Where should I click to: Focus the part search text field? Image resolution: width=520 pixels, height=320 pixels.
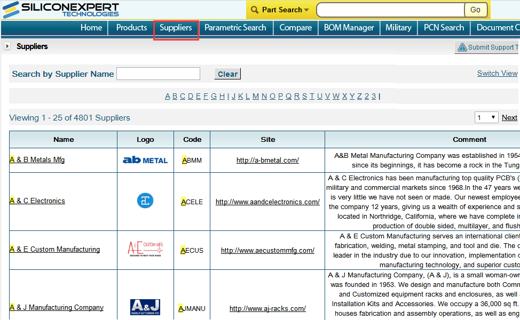pos(390,10)
